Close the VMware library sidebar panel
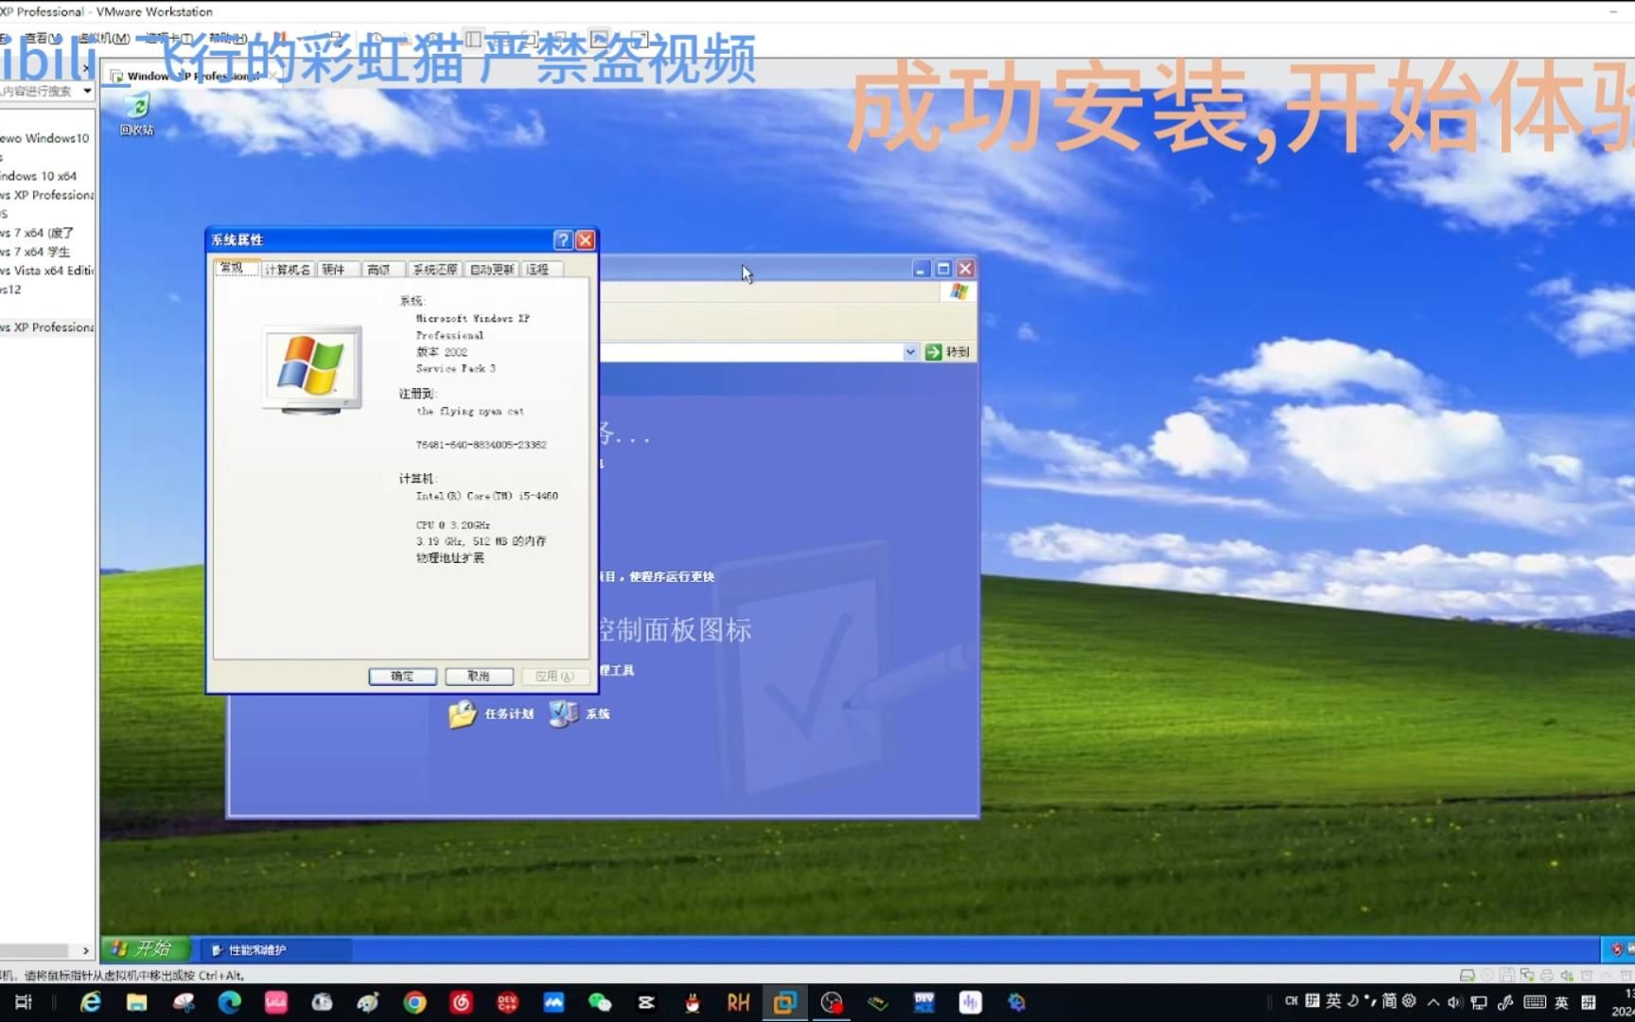1635x1022 pixels. tap(86, 68)
